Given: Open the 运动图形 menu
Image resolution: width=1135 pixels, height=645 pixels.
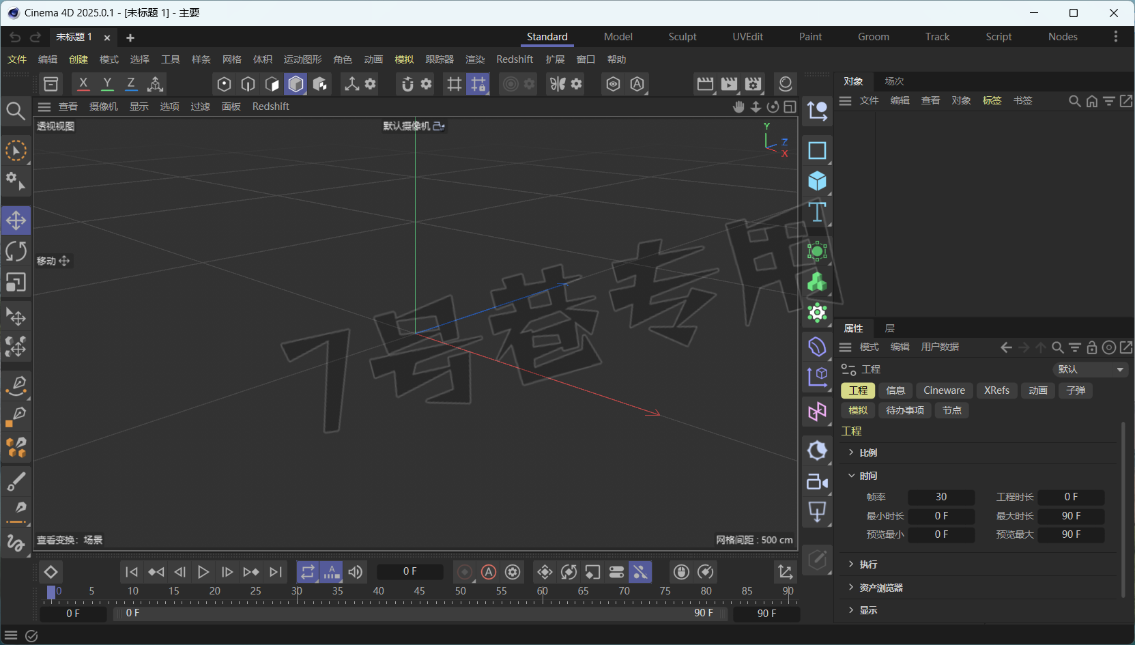Looking at the screenshot, I should pyautogui.click(x=302, y=59).
